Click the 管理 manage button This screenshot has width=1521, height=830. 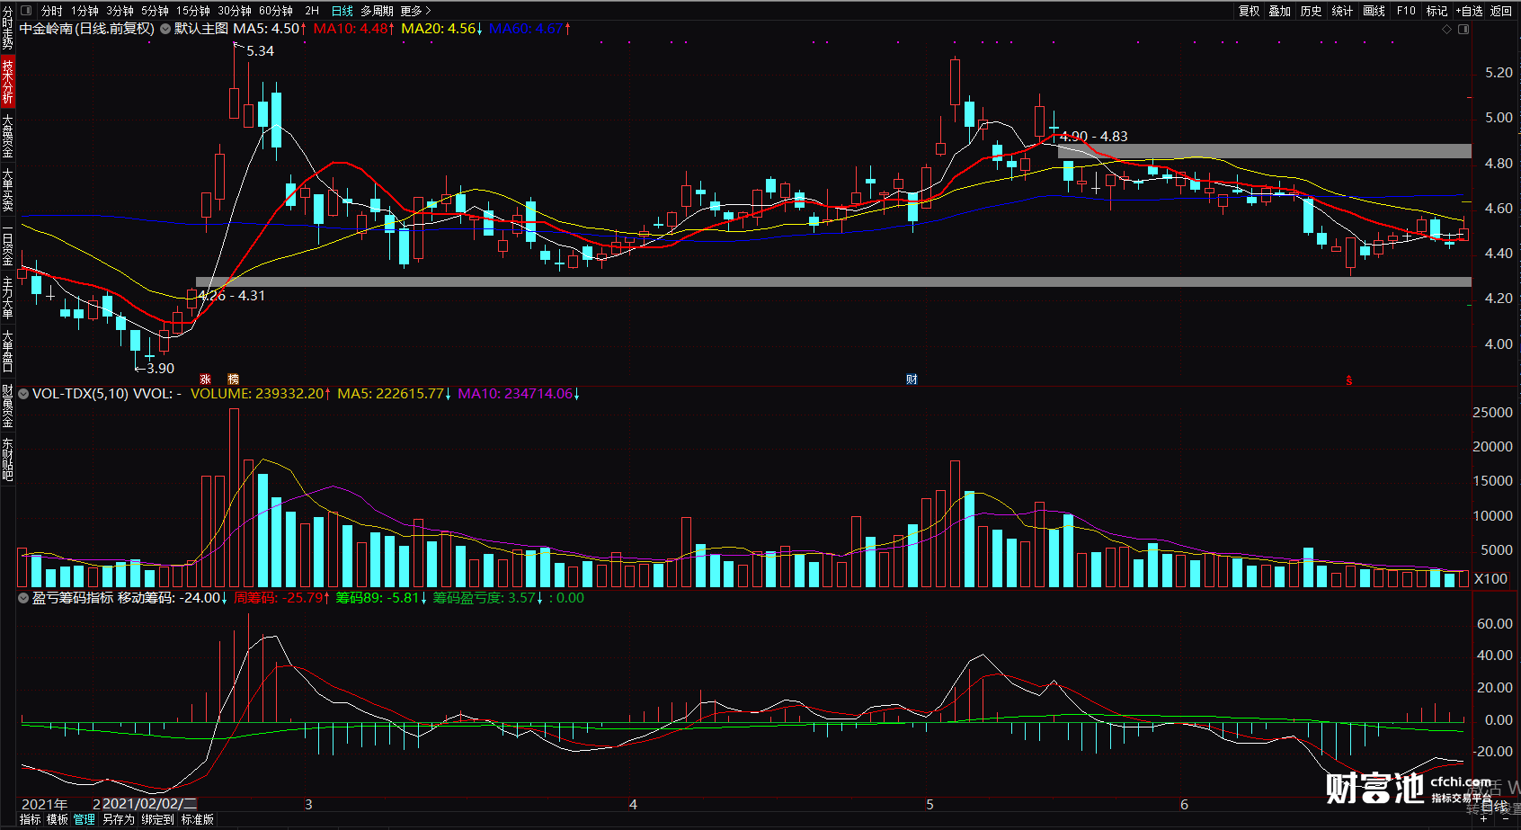[84, 819]
